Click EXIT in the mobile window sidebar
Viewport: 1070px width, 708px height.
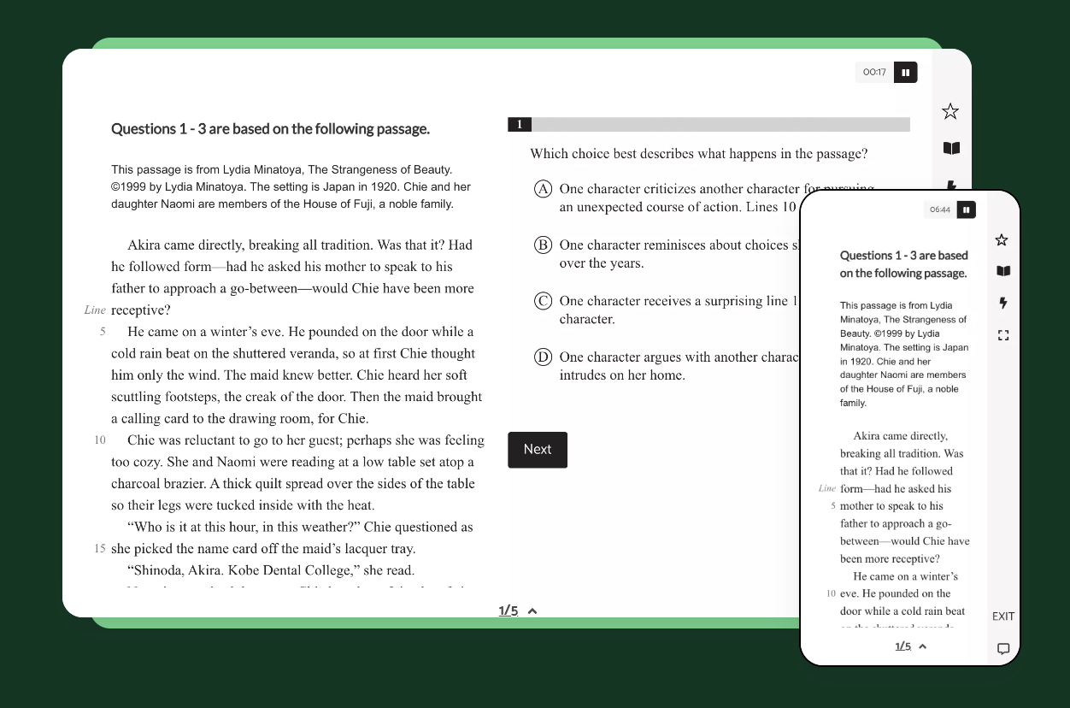pos(1003,617)
